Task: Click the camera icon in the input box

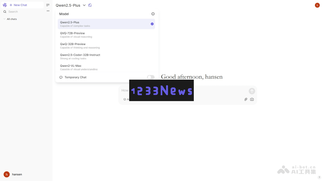Action: pyautogui.click(x=252, y=99)
